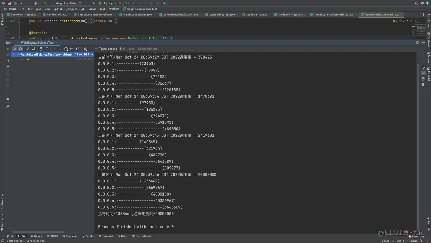Viewport: 431px width, 243px height.
Task: Click the Reload from Disk sync icon
Action: pyautogui.click(x=15, y=3)
